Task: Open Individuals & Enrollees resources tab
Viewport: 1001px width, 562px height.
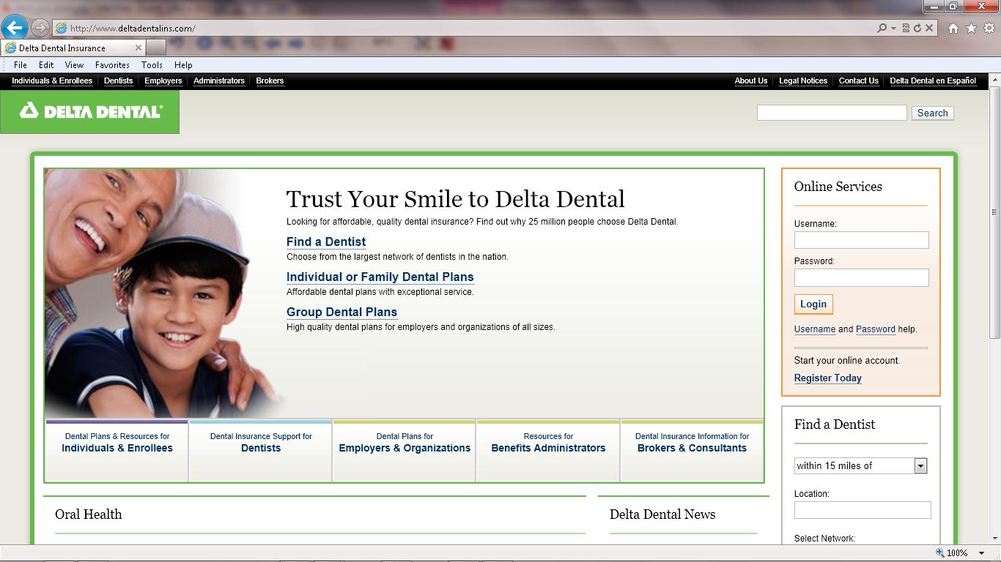Action: click(117, 449)
